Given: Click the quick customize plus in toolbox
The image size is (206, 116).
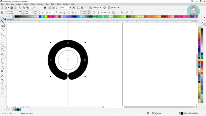Looking at the screenshot, I should click(2, 93).
